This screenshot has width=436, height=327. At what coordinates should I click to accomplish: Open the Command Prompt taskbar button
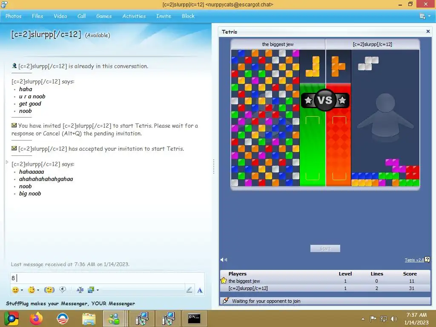point(194,318)
